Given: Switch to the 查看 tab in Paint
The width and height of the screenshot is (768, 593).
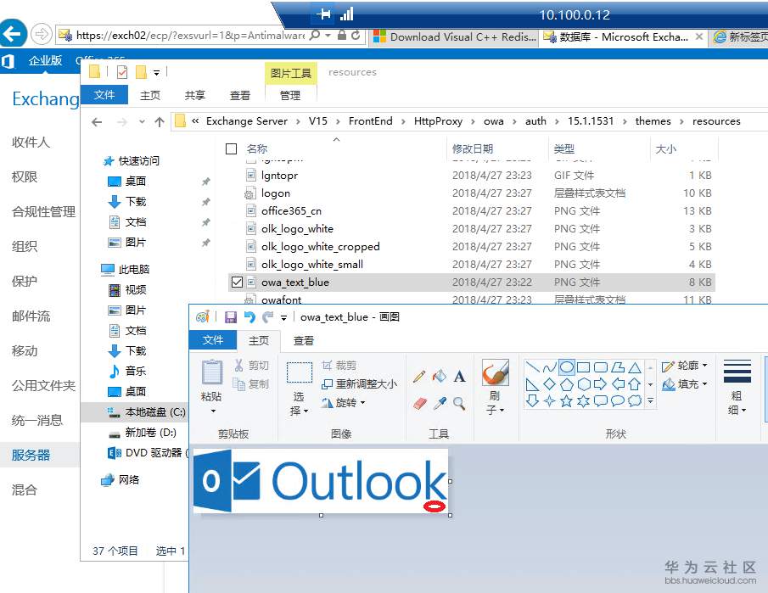Looking at the screenshot, I should click(304, 341).
